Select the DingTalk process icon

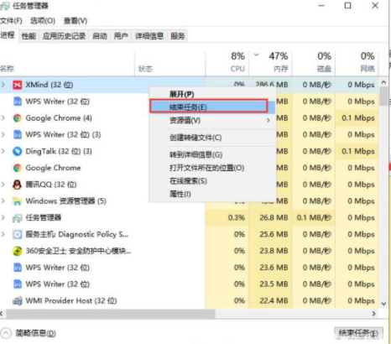tap(18, 151)
